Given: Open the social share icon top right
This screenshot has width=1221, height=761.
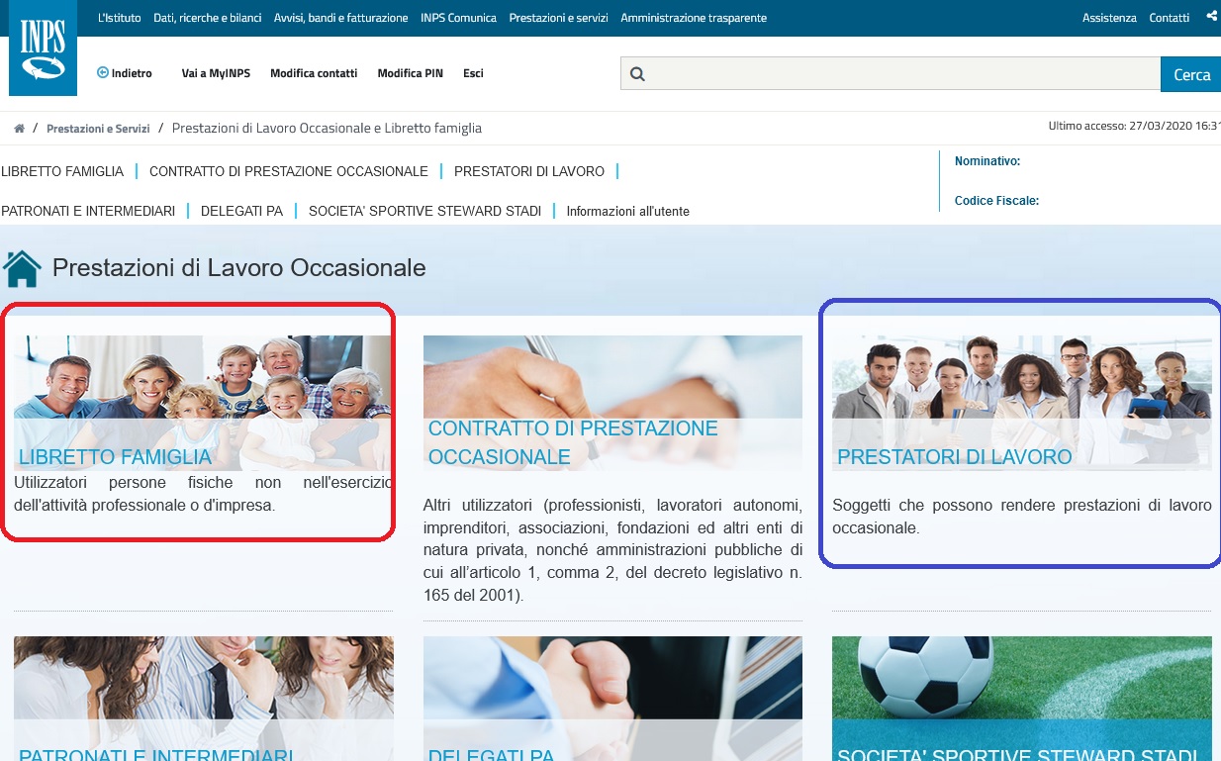Looking at the screenshot, I should pyautogui.click(x=1211, y=16).
